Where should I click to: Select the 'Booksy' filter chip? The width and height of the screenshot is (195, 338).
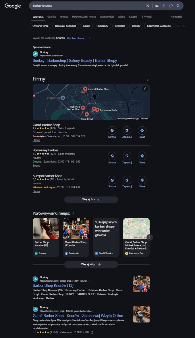[136, 26]
